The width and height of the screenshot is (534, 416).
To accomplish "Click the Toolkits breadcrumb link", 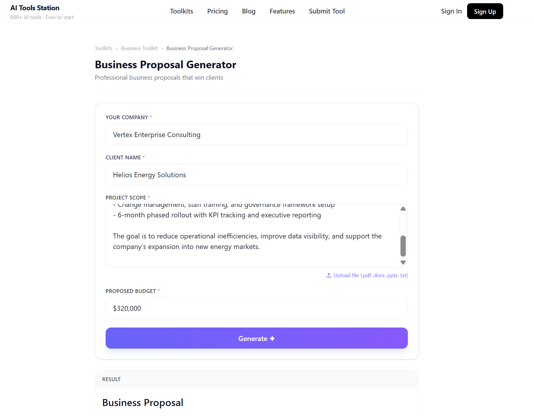I will (x=103, y=48).
